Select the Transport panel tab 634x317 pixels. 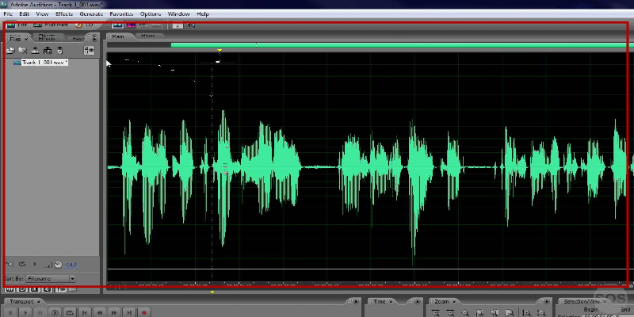[x=21, y=302]
